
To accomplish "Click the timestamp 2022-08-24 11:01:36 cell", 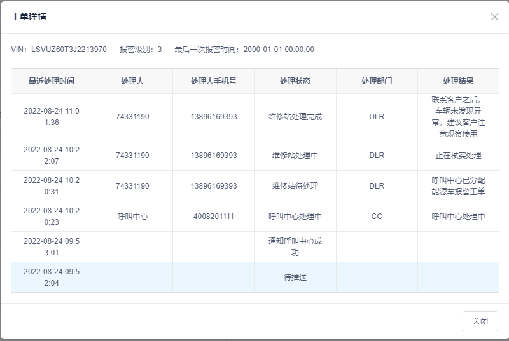I will click(52, 117).
